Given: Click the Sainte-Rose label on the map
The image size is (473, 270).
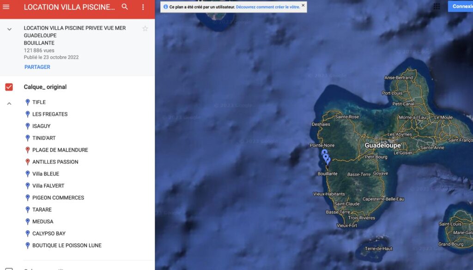Looking at the screenshot, I should tap(347, 117).
